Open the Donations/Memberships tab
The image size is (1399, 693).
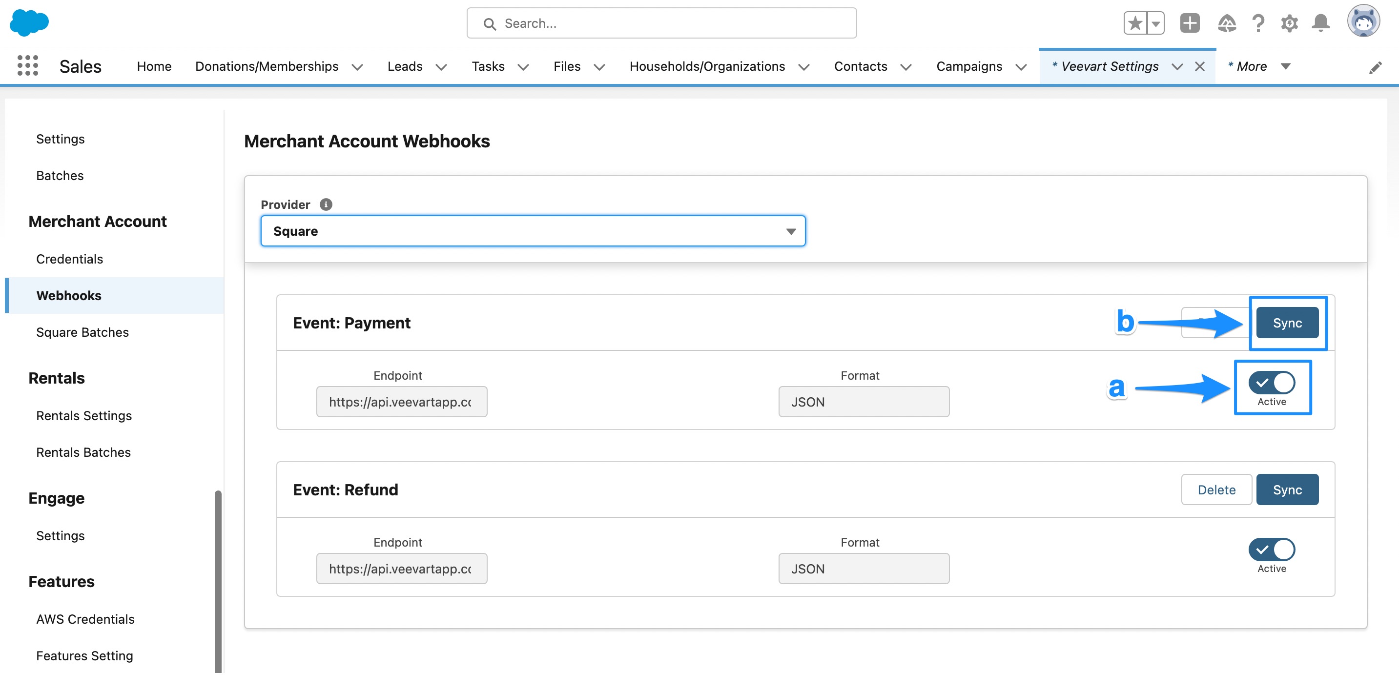pos(267,66)
